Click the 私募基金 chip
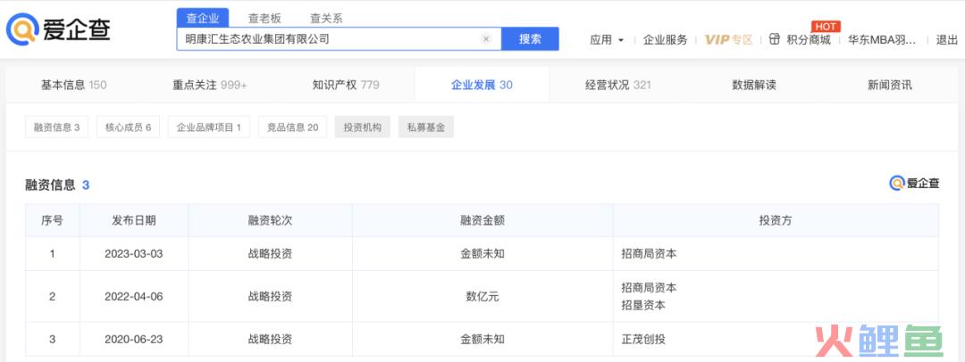Image resolution: width=965 pixels, height=362 pixels. pyautogui.click(x=426, y=128)
